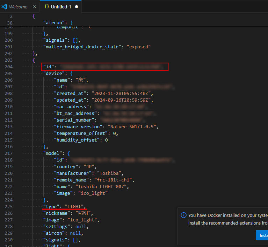Switch to the Welcome tab

click(x=18, y=7)
